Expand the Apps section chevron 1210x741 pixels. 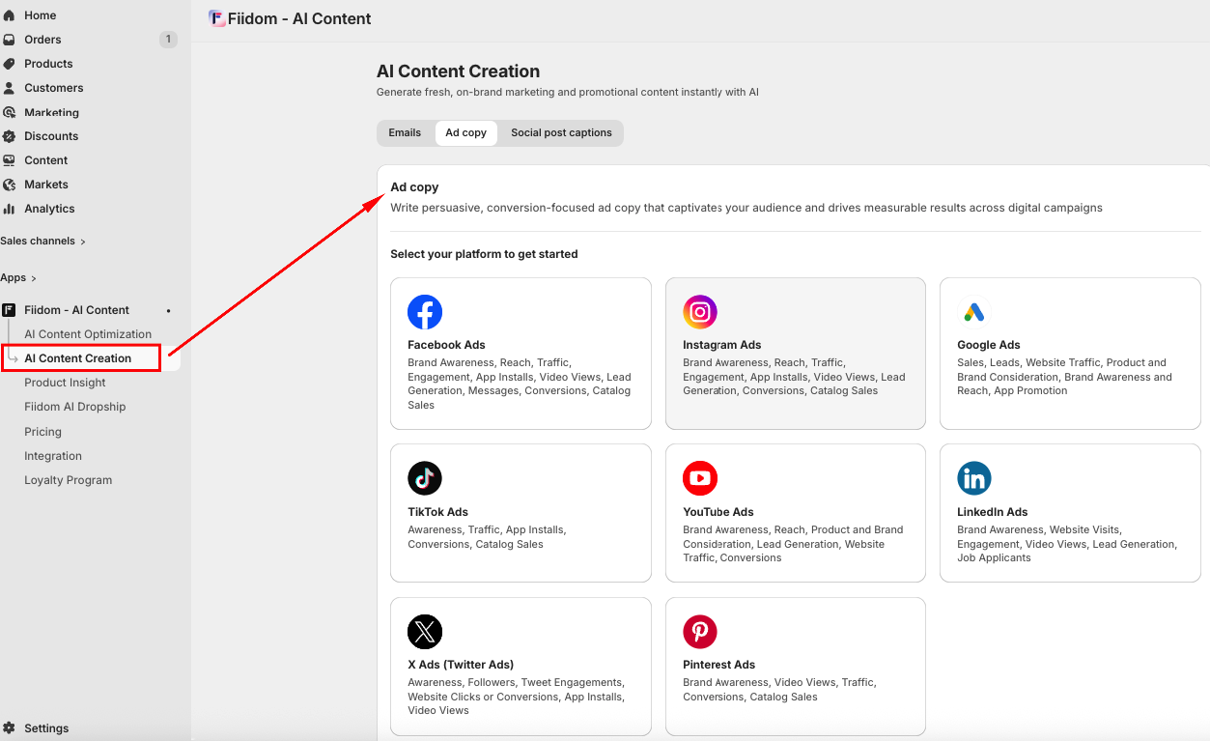33,278
